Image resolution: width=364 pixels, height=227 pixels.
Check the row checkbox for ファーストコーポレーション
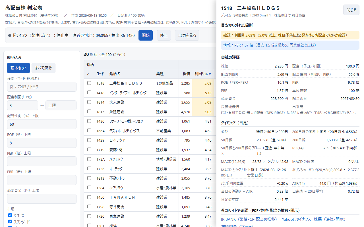coord(89,121)
